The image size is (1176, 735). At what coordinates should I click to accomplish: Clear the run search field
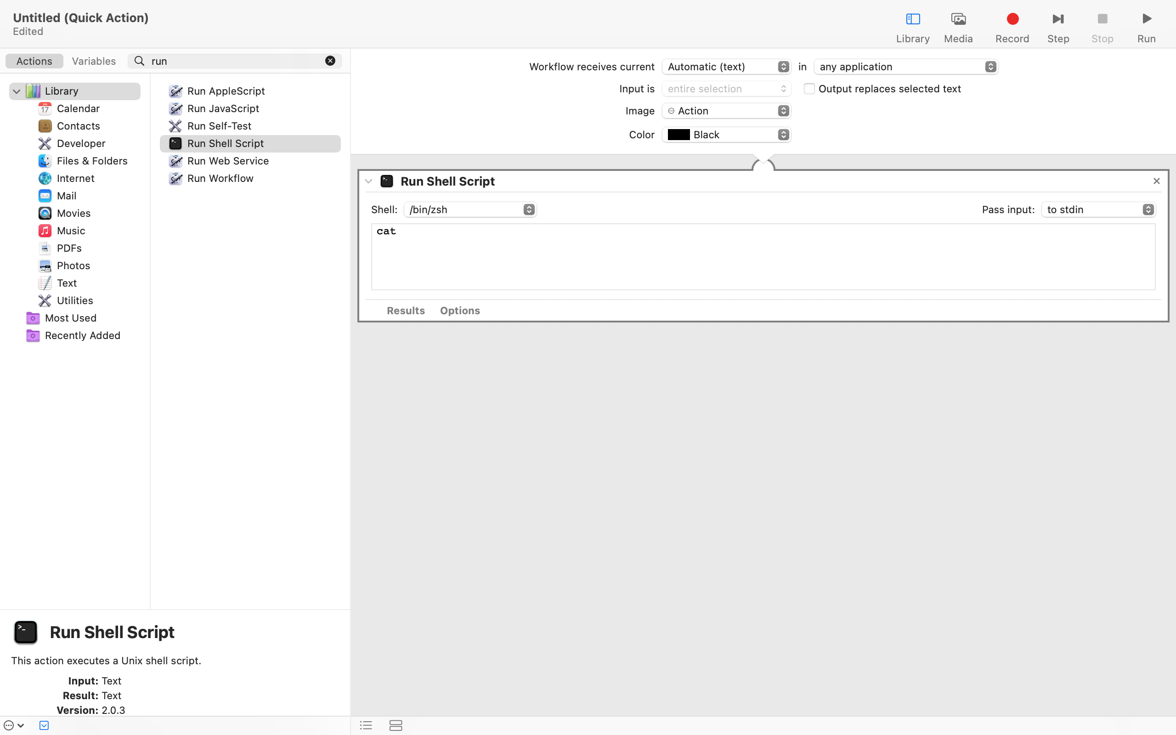[x=330, y=60]
